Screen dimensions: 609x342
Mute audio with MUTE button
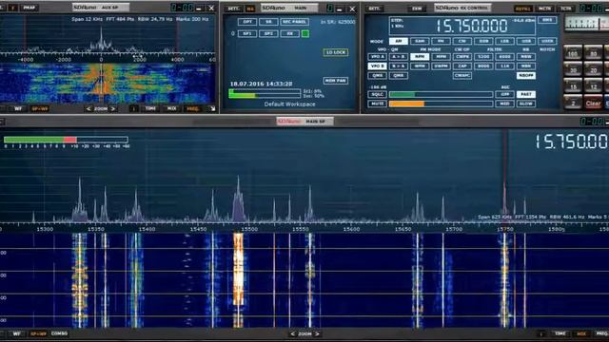click(x=377, y=104)
